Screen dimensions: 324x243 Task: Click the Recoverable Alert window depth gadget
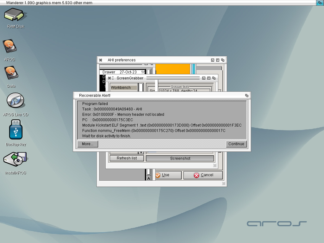click(247, 96)
